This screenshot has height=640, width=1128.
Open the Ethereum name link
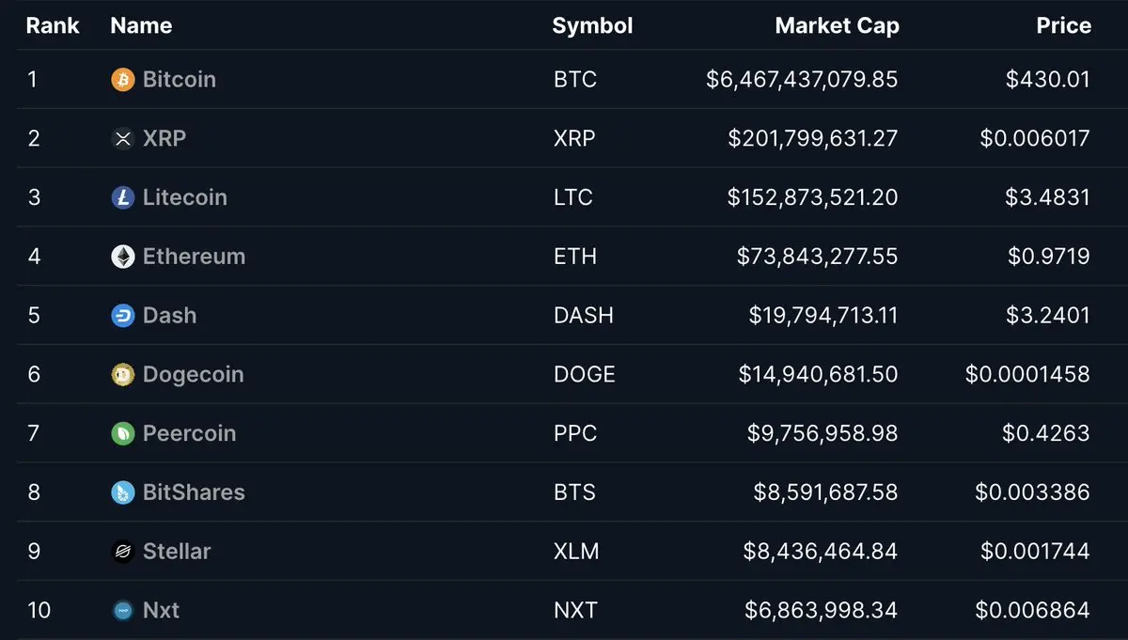[194, 257]
